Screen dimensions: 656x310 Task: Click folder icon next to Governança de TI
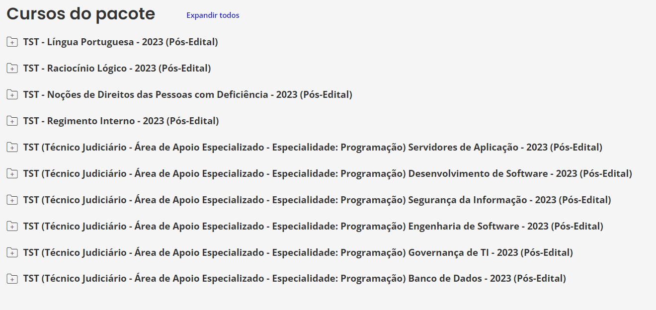(x=12, y=253)
